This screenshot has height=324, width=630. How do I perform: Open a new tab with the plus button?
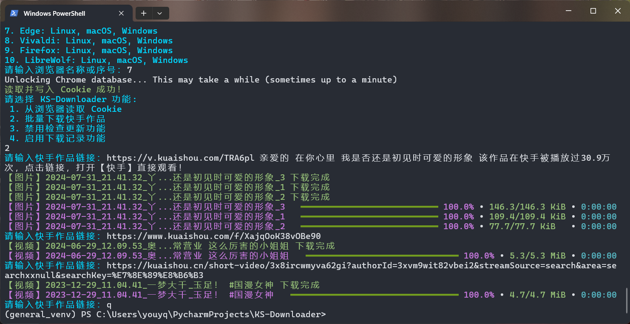pos(144,14)
